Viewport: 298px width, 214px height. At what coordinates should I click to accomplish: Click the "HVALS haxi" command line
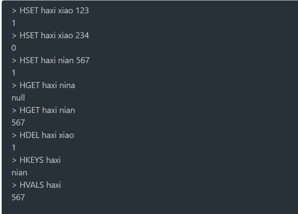tap(36, 185)
